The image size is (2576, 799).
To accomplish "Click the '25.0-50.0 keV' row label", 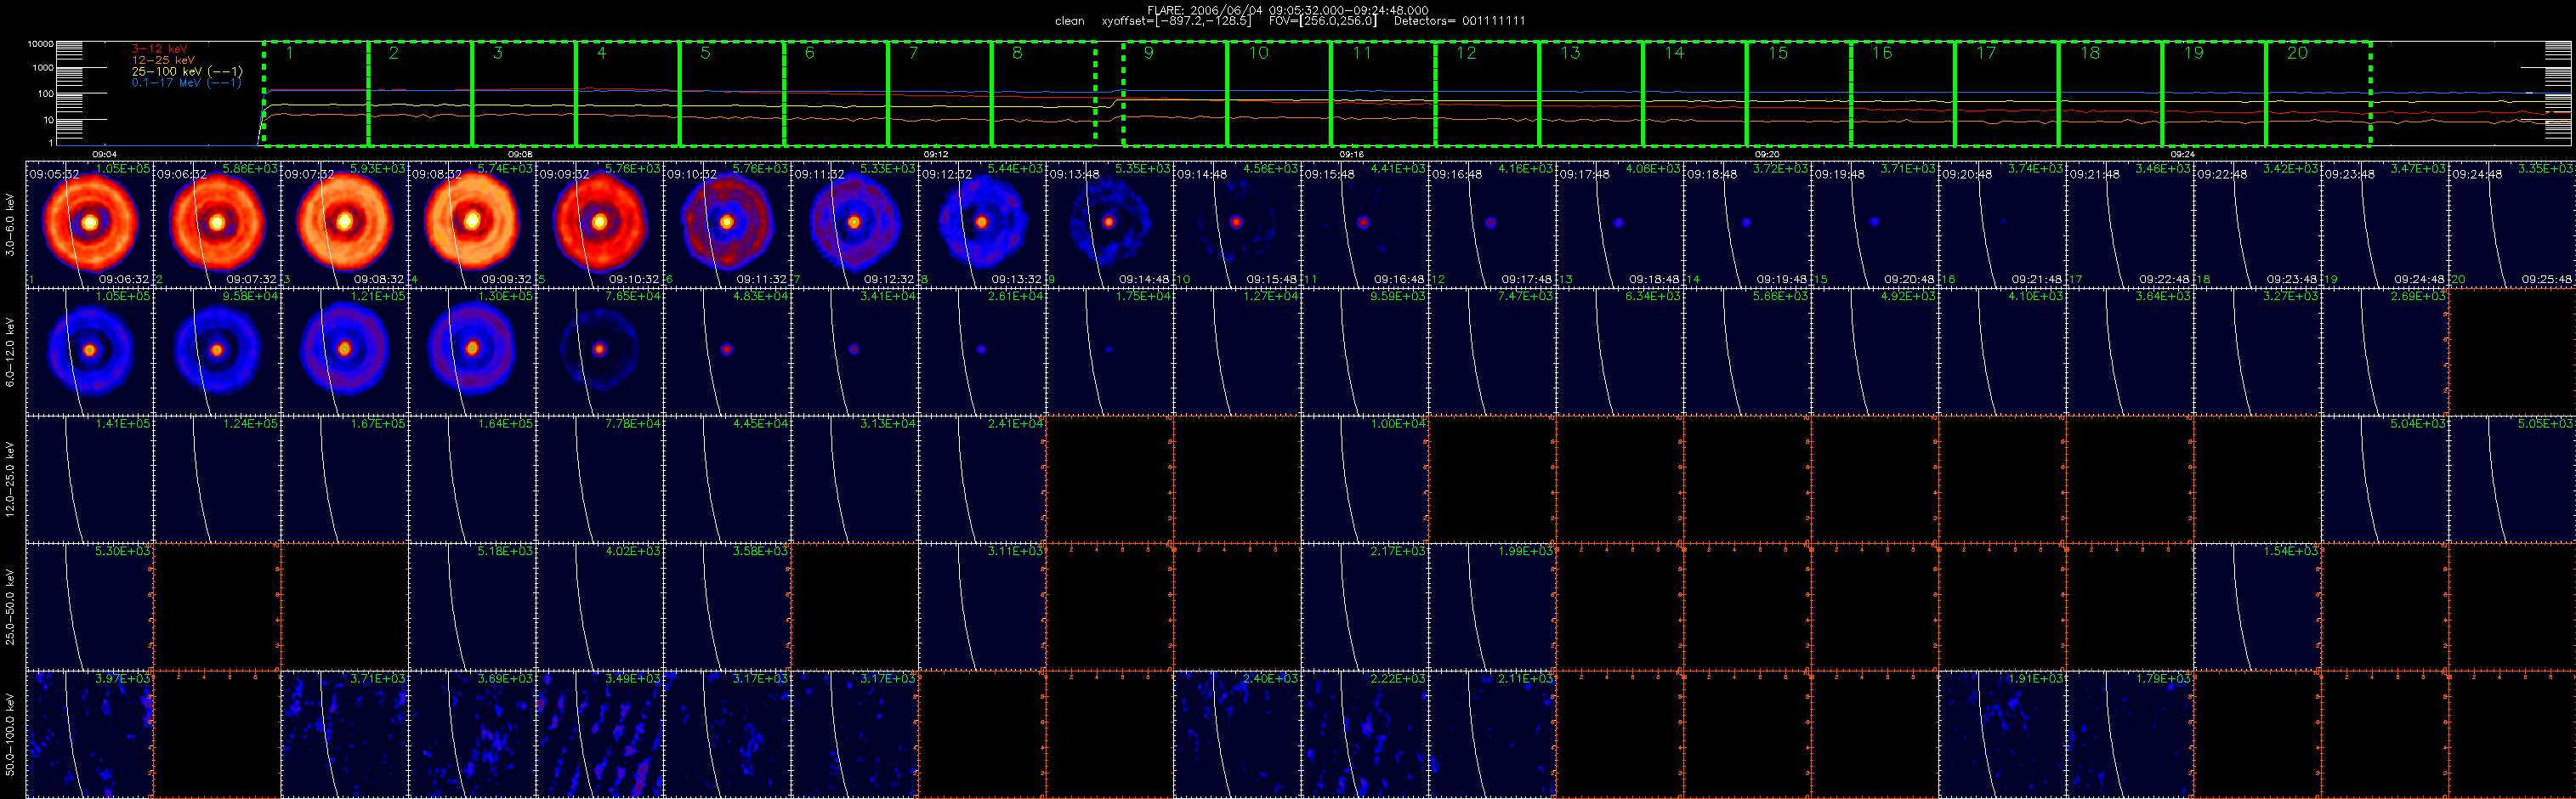I will click(x=10, y=607).
